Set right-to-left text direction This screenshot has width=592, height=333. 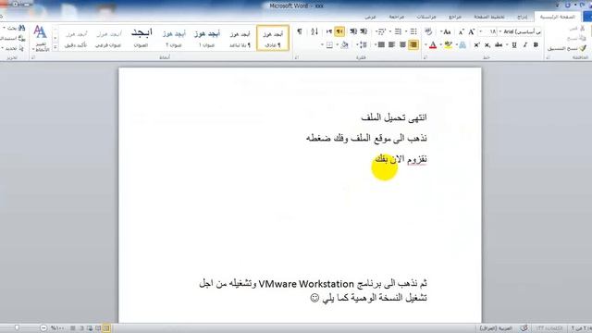pyautogui.click(x=339, y=31)
